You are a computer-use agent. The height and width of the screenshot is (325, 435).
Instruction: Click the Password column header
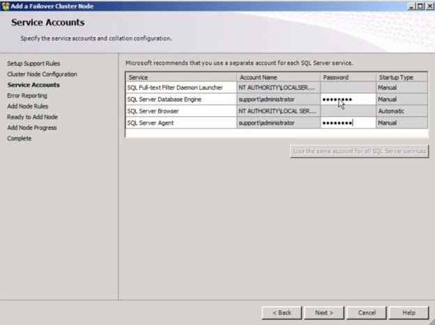coord(348,77)
